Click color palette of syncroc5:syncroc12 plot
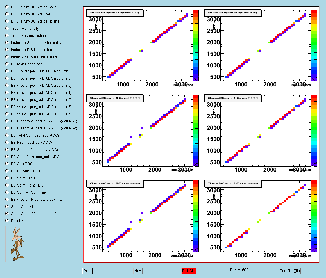 196,131
